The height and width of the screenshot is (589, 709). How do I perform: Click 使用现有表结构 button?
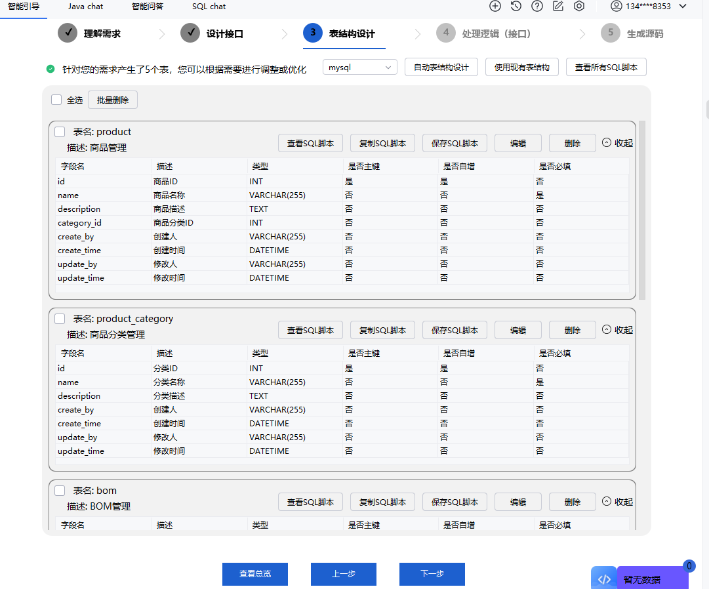pyautogui.click(x=522, y=68)
